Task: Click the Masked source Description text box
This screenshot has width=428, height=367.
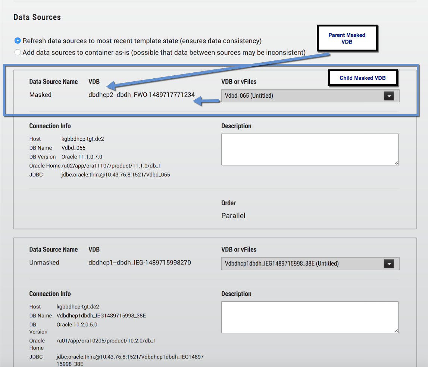Action: pos(309,149)
